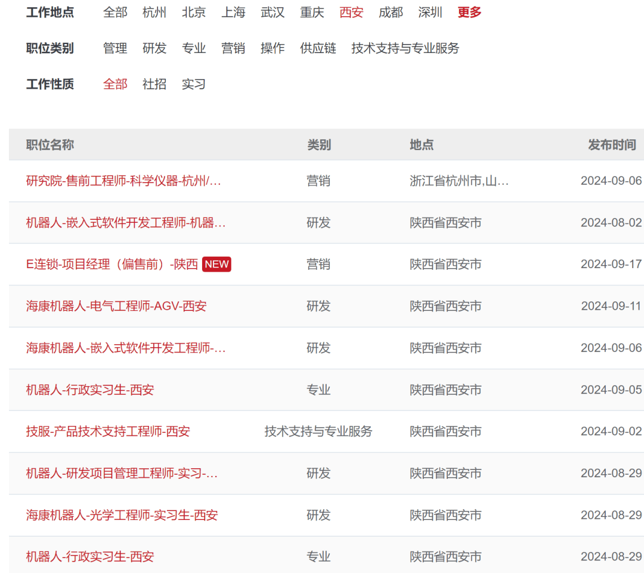This screenshot has height=573, width=644.
Task: Select 全部 in the 工作性质 filter
Action: [115, 84]
